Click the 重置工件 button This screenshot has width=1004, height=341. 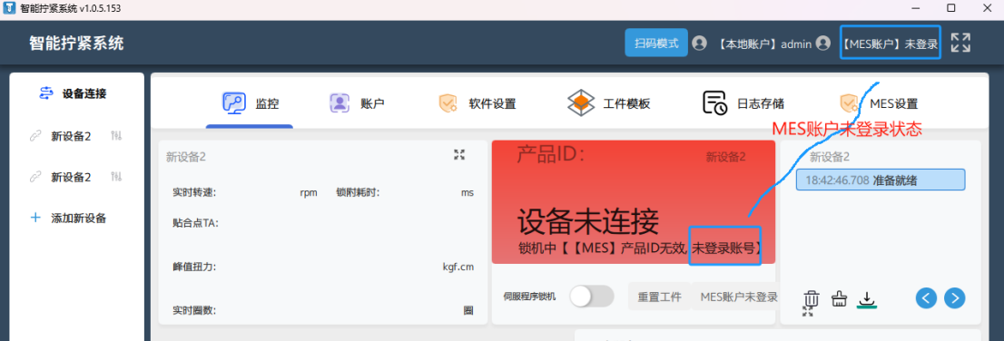pos(659,297)
